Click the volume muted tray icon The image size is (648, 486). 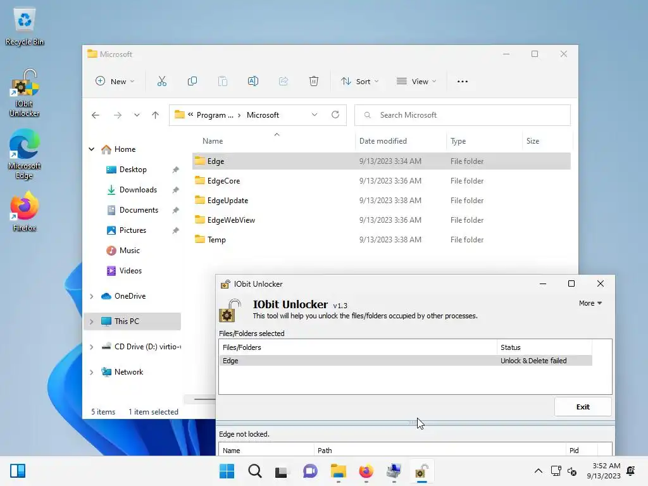point(572,471)
